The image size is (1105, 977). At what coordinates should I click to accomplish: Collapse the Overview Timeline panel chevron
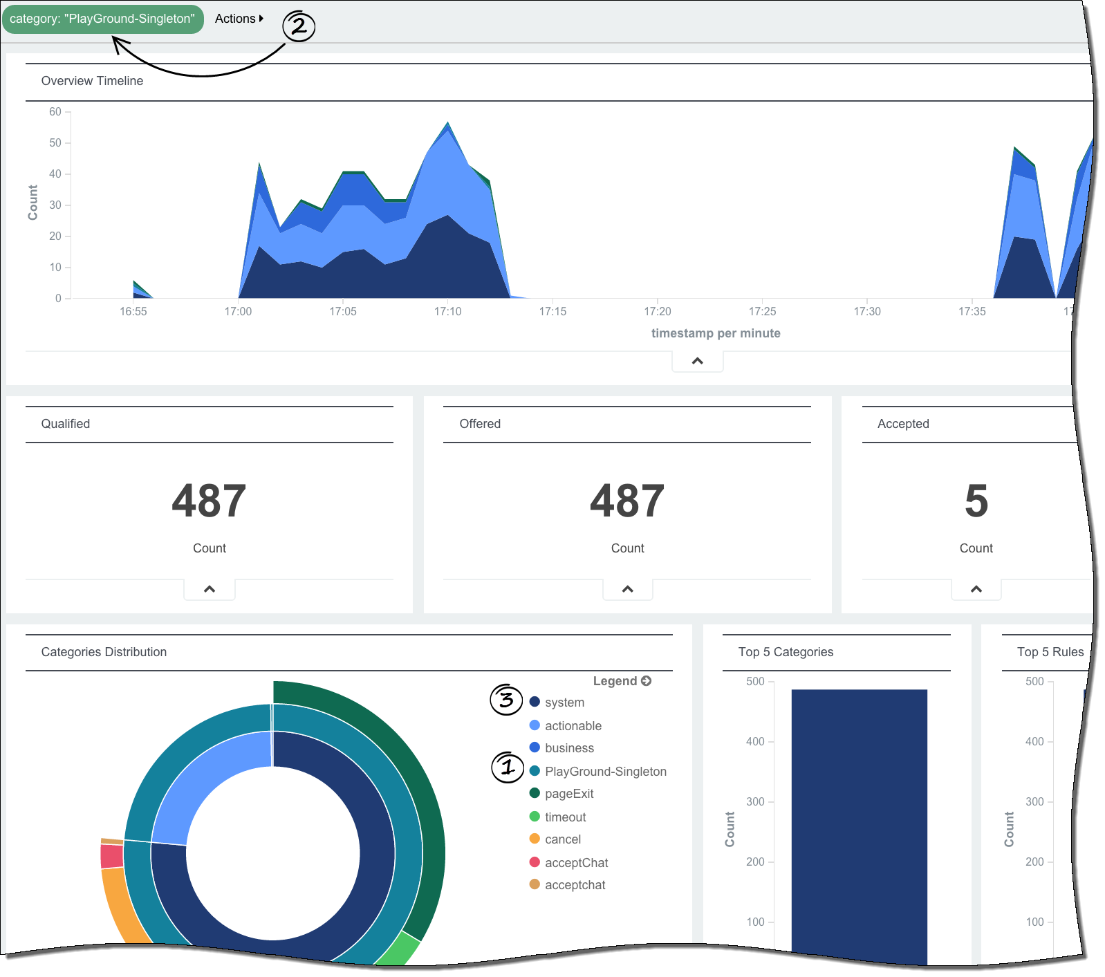697,361
